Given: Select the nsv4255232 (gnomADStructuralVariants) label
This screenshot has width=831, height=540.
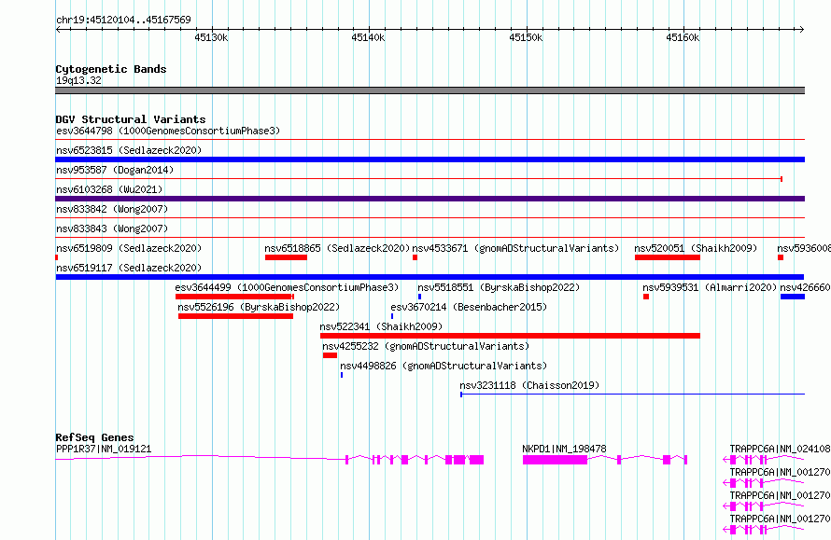Looking at the screenshot, I should (x=426, y=346).
